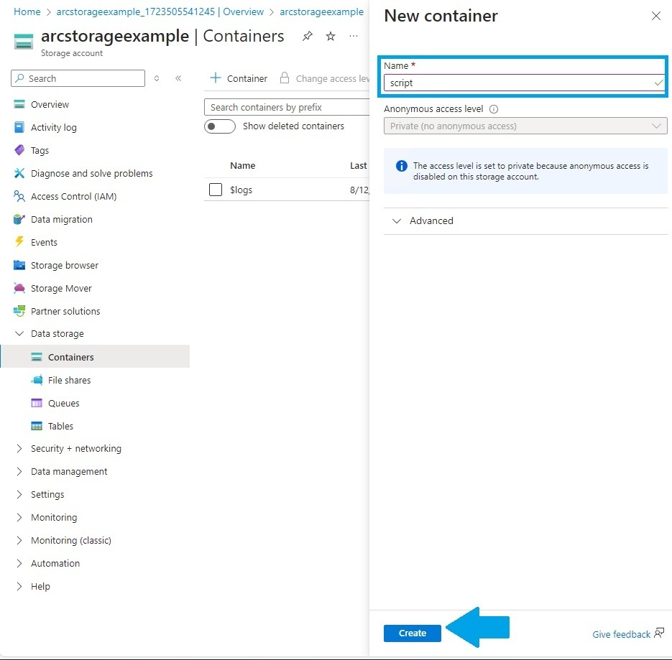Select the $logs container checkbox
672x660 pixels.
coord(216,190)
